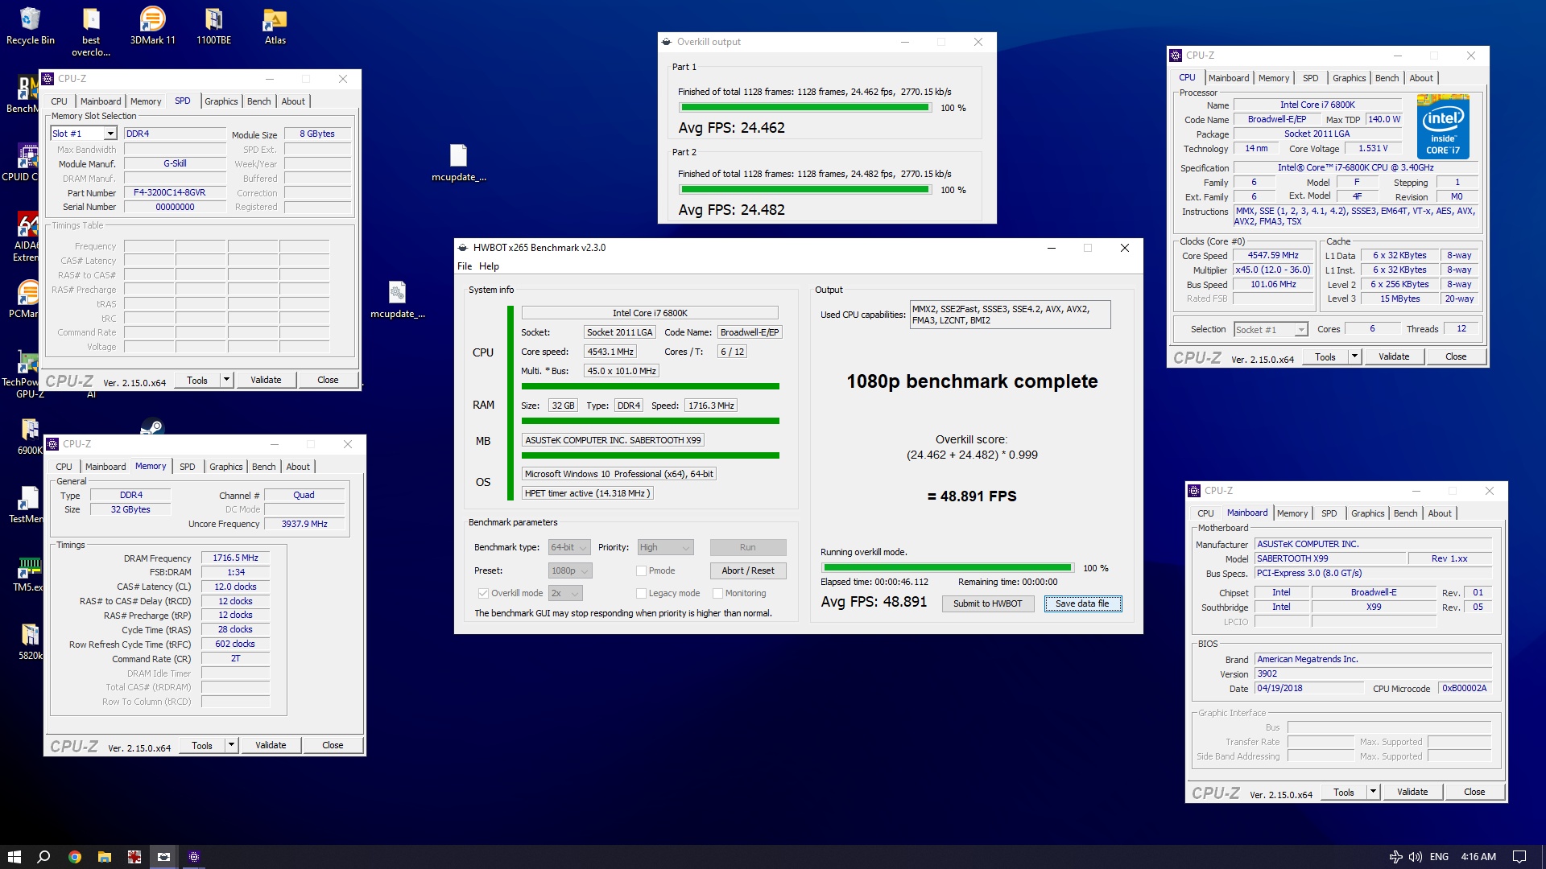Open the Recycle Bin desktop icon
The height and width of the screenshot is (869, 1546).
(30, 26)
